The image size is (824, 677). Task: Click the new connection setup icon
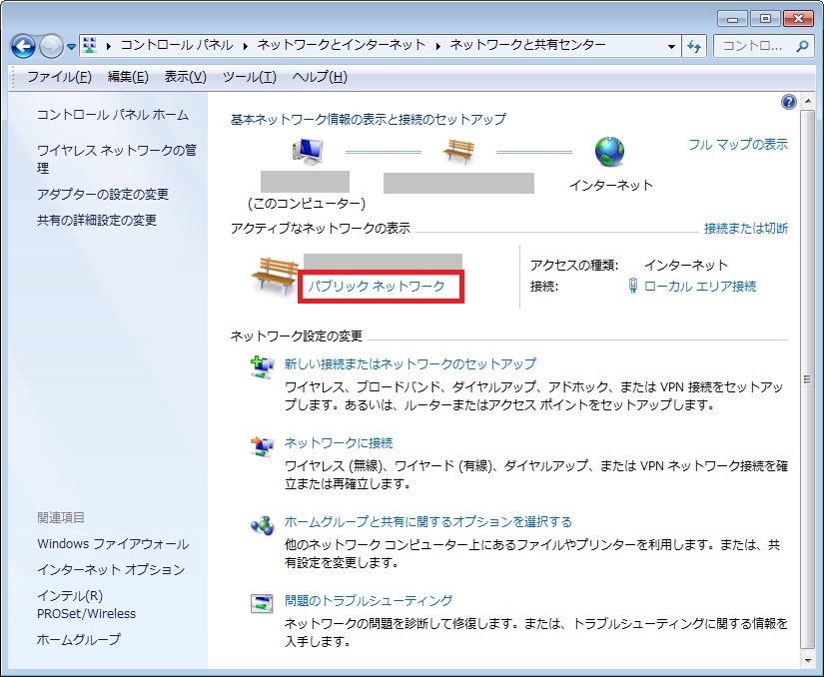[x=262, y=366]
